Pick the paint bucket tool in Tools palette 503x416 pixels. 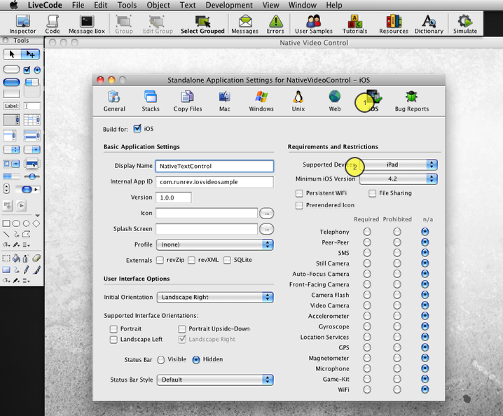(x=16, y=258)
